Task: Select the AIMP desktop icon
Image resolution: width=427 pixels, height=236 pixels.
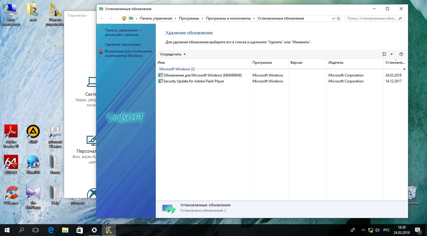Action: pyautogui.click(x=33, y=134)
